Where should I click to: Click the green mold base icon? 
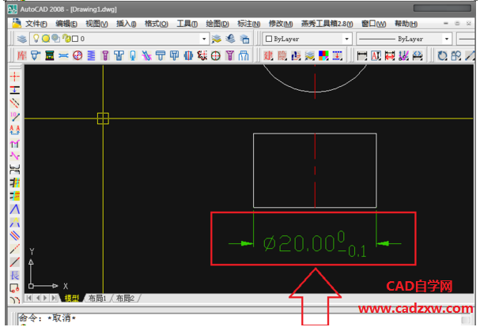tap(50, 55)
